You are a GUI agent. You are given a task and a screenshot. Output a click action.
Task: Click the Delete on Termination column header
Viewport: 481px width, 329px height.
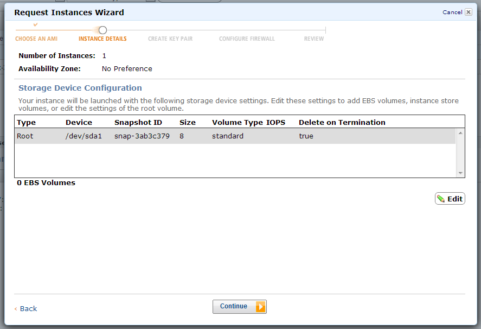[x=342, y=122]
